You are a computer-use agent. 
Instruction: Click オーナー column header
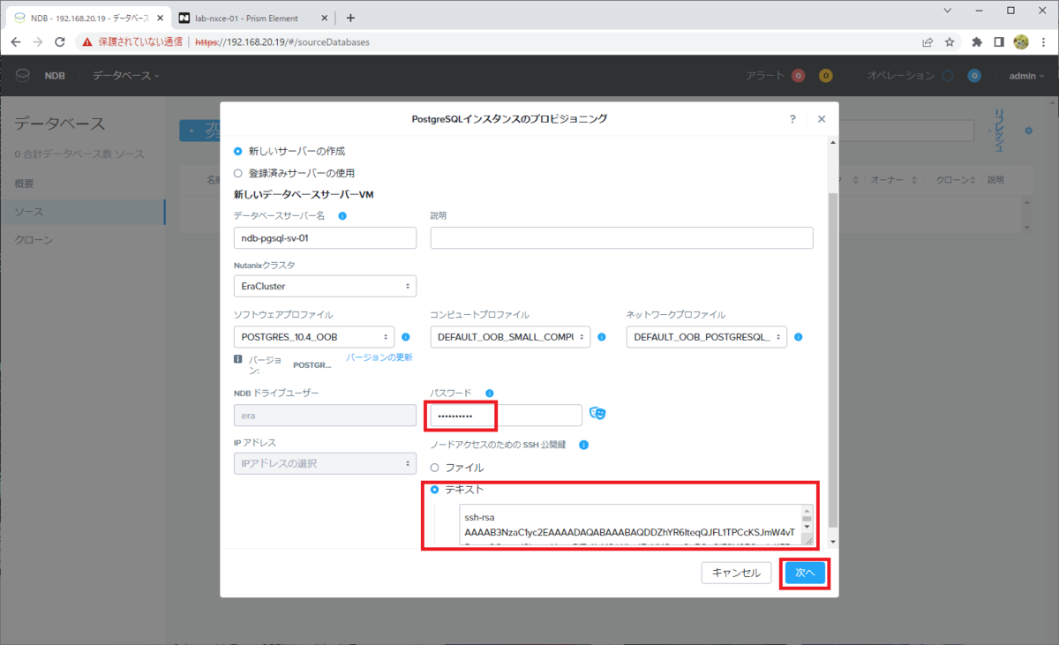888,179
